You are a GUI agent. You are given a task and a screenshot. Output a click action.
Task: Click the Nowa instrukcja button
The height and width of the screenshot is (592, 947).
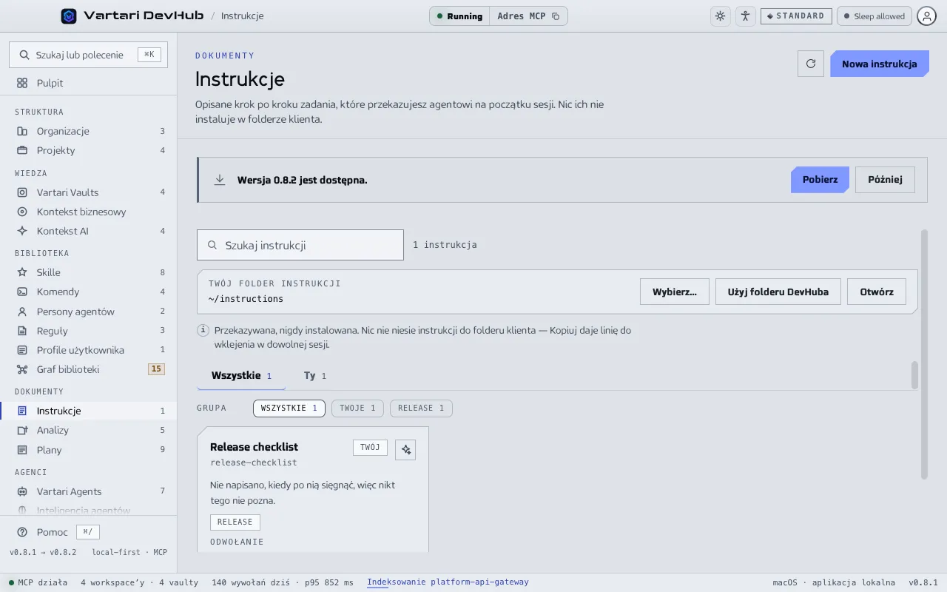pyautogui.click(x=879, y=64)
